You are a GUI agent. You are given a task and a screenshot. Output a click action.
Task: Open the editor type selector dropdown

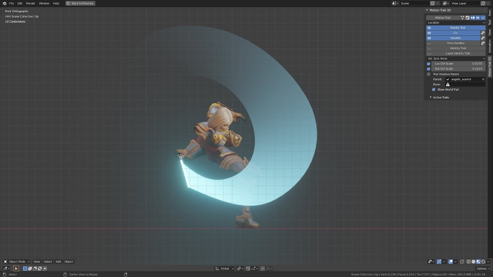click(6, 269)
